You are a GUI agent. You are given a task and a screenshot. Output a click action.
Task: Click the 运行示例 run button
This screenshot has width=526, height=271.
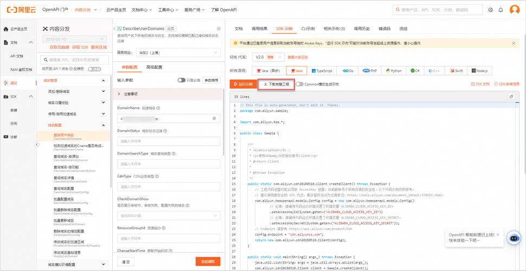(243, 84)
